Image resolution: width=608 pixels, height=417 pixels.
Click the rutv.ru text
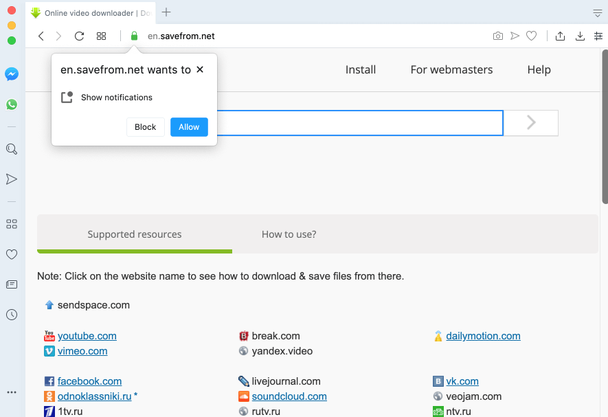click(266, 412)
